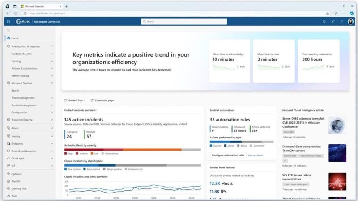The image size is (358, 201).
Task: Click the Identity icon
Action: click(9, 136)
